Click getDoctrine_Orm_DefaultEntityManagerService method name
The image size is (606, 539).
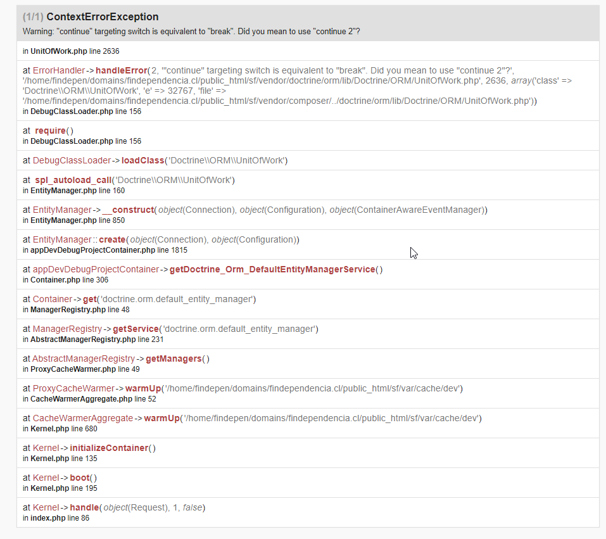(x=272, y=269)
